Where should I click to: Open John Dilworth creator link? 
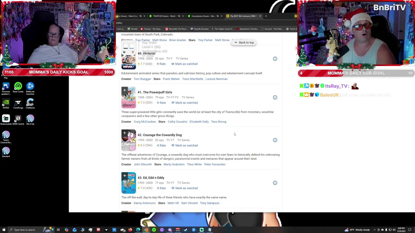click(143, 164)
